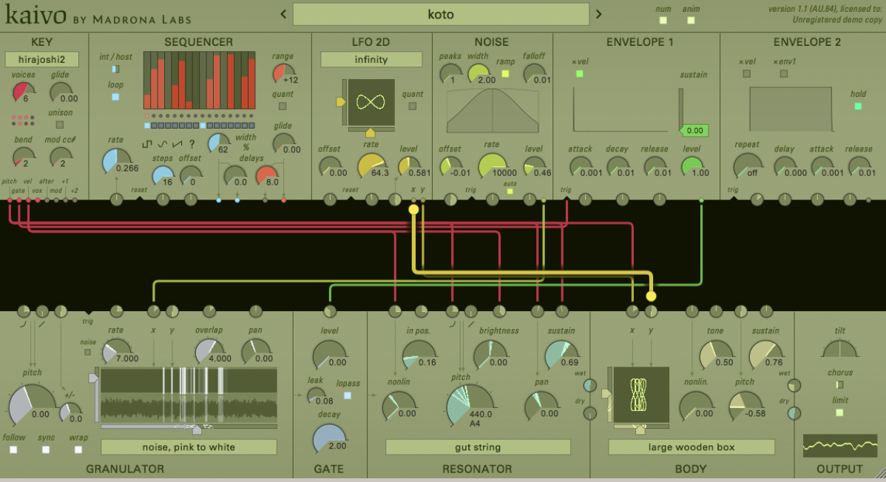Open the koto preset menu
886x482 pixels.
point(441,14)
